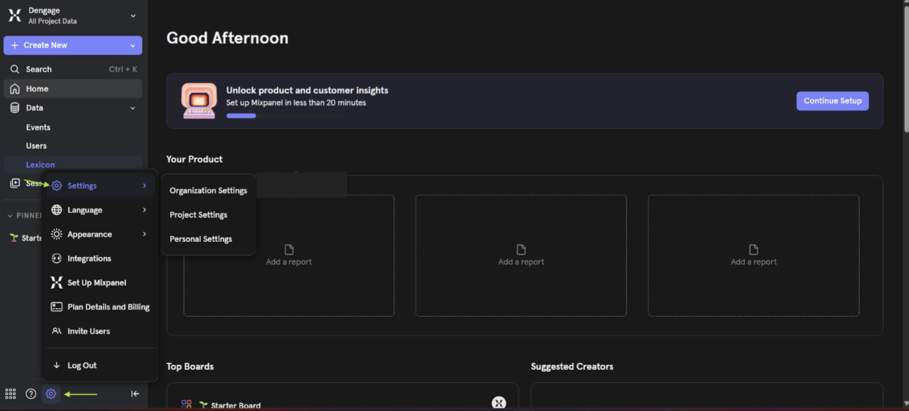The width and height of the screenshot is (909, 411).
Task: Open Users under Data
Action: pos(36,146)
